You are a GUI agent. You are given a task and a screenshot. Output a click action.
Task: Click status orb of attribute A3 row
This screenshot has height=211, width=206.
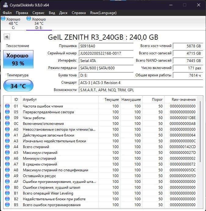pyautogui.click(x=7, y=141)
